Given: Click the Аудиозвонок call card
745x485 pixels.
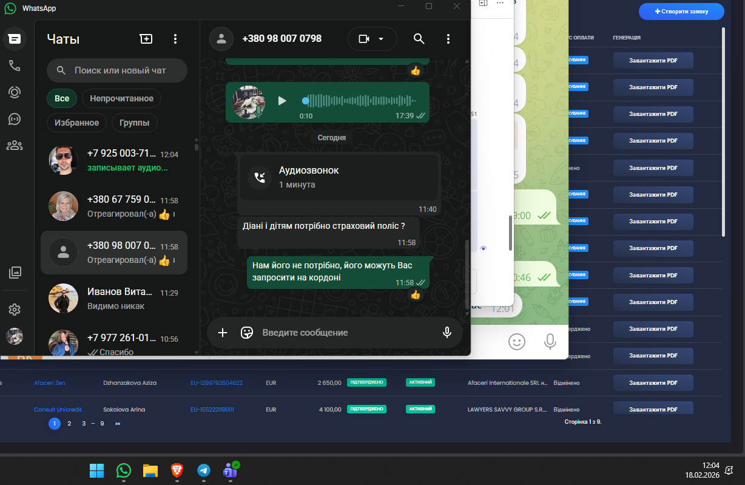Looking at the screenshot, I should [339, 177].
